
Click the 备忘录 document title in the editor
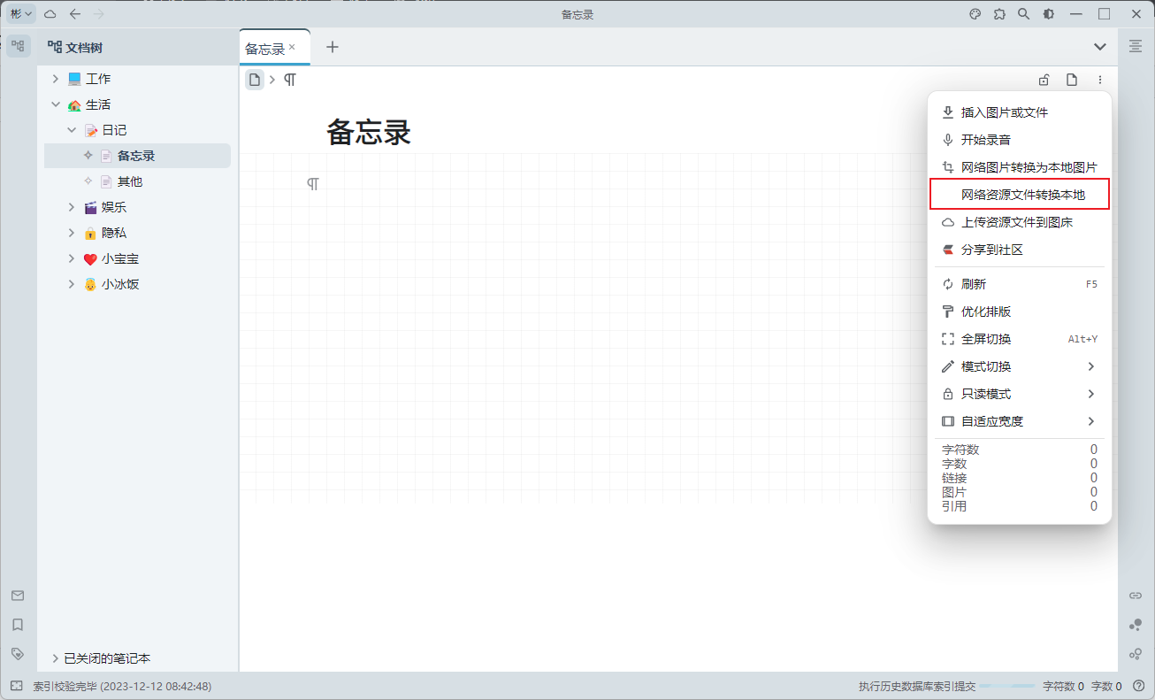coord(369,133)
